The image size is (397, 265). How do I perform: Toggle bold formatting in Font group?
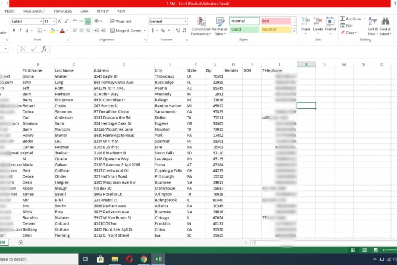pyautogui.click(x=14, y=30)
